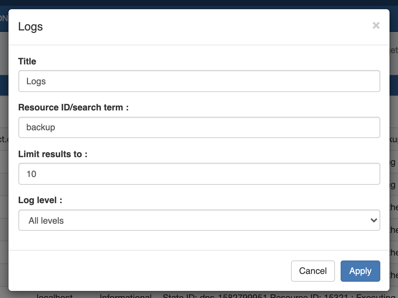Apply the Logs widget settings

point(360,271)
